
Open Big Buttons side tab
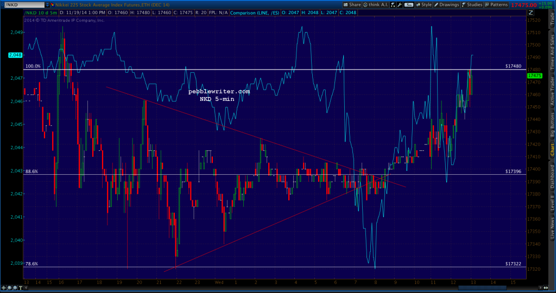552,125
